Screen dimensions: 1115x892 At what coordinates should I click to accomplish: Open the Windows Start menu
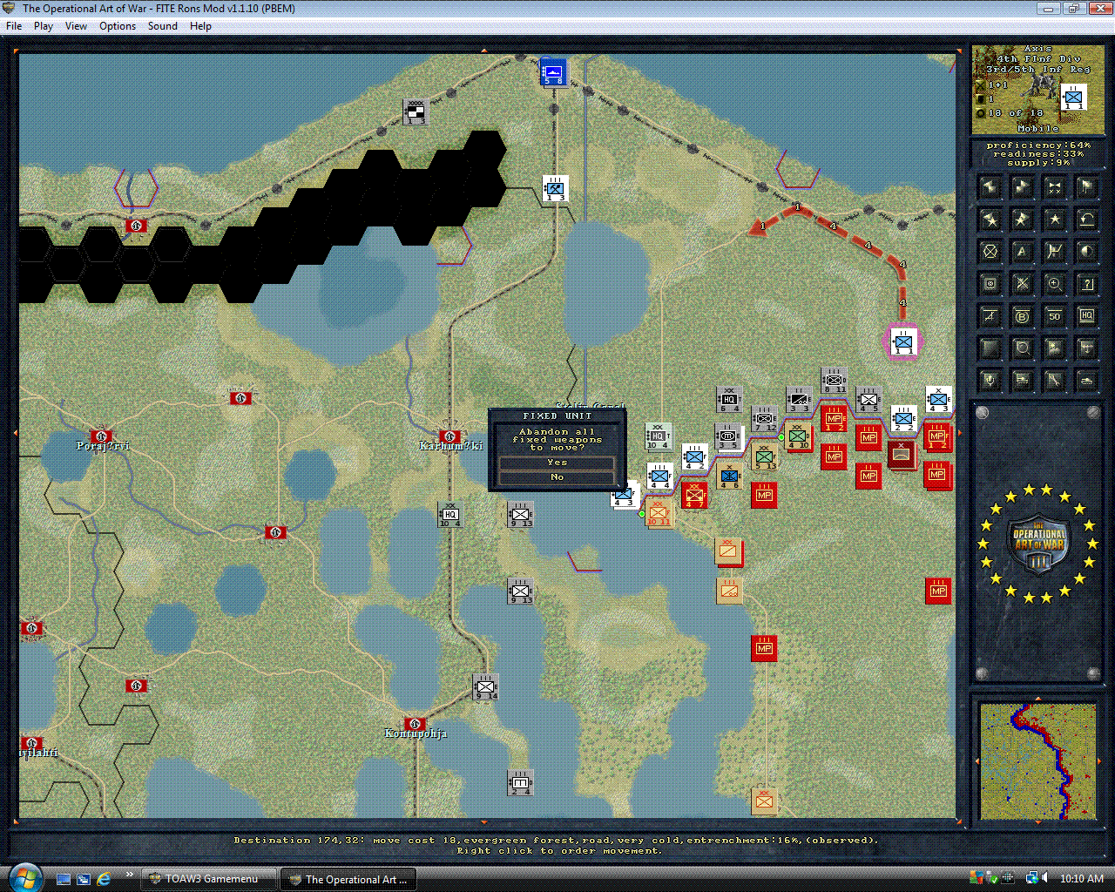[24, 877]
